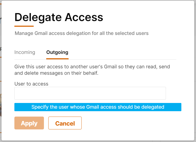Click the word Access in the heading

pos(84,17)
